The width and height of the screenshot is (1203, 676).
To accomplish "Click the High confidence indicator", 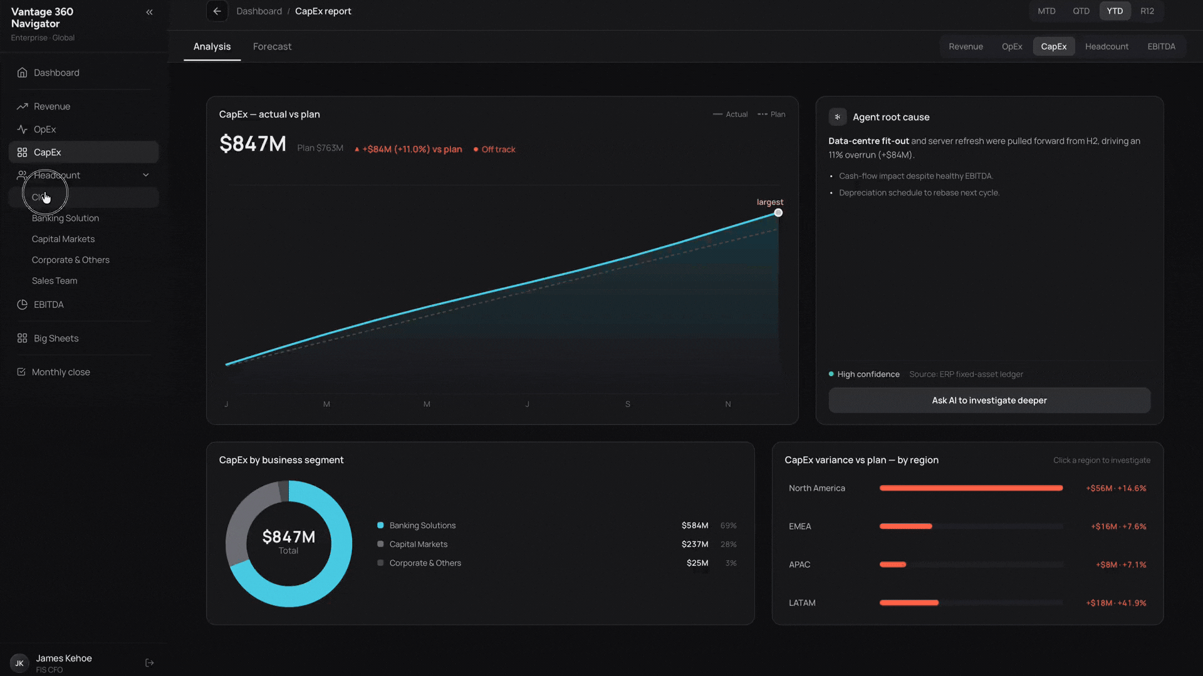I will click(864, 374).
